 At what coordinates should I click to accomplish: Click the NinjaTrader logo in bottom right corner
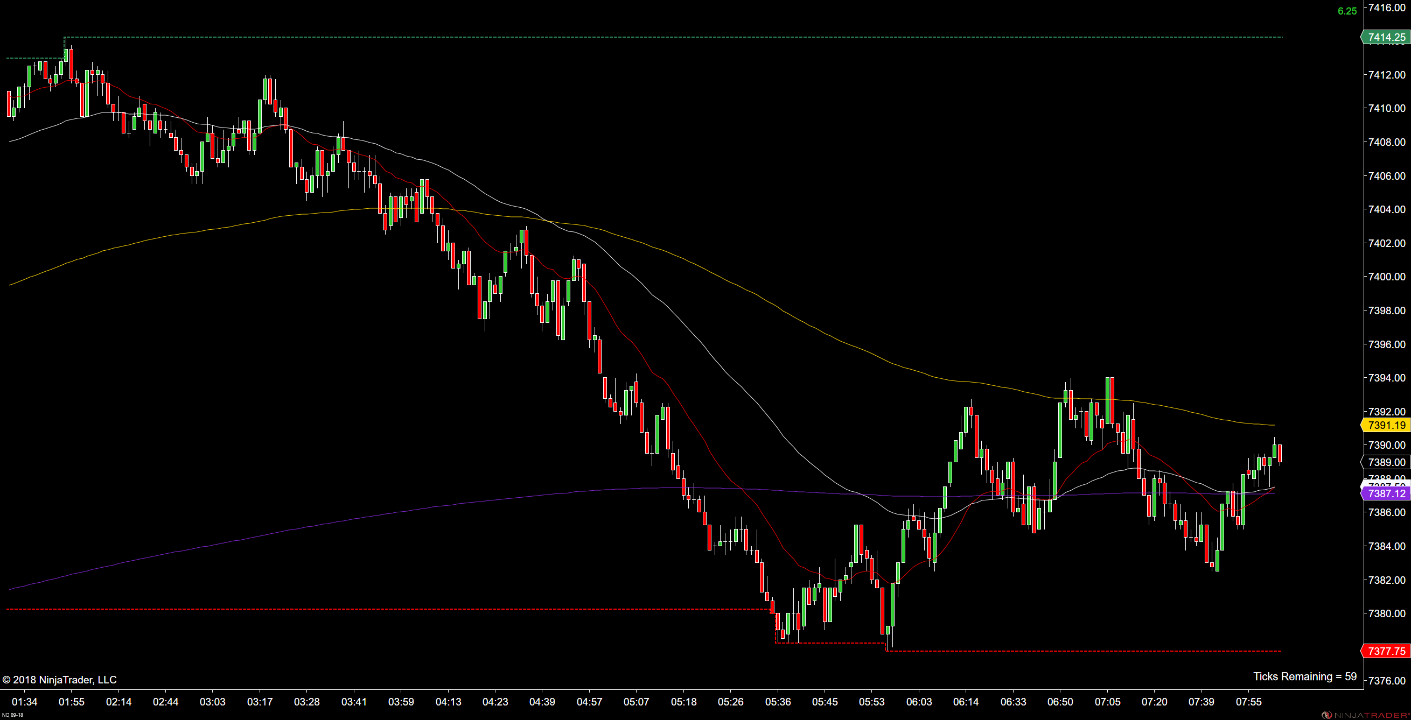1366,715
